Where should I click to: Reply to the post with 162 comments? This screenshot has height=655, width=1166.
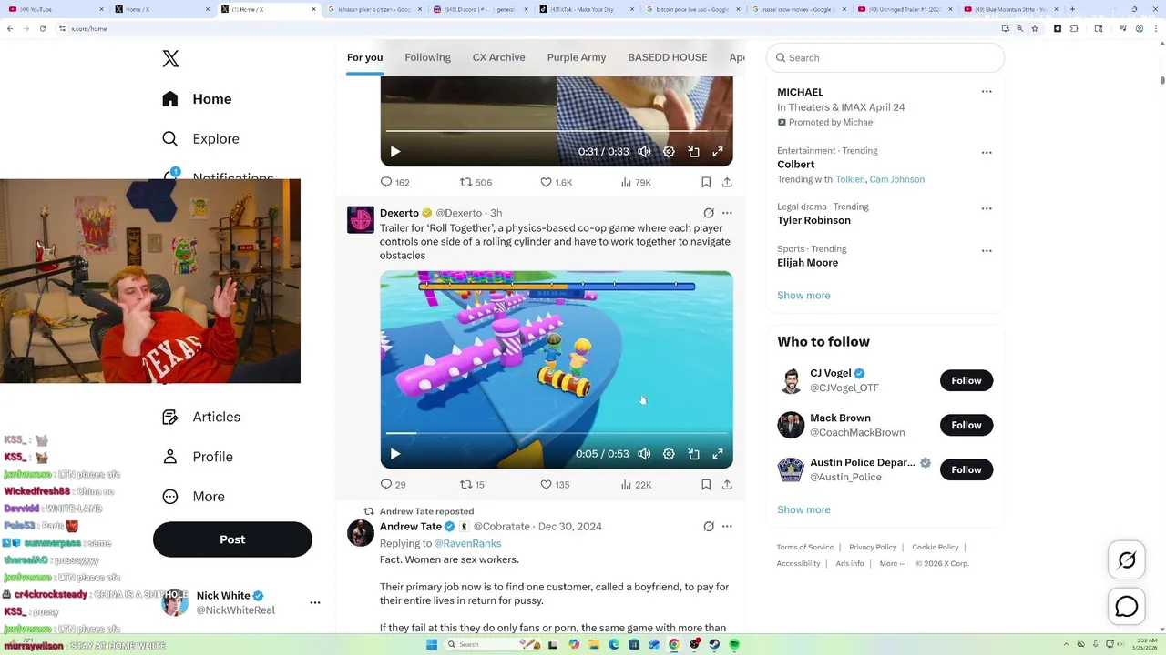tap(394, 182)
